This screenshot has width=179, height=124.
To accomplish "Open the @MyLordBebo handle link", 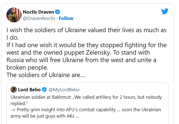I will [64, 90].
